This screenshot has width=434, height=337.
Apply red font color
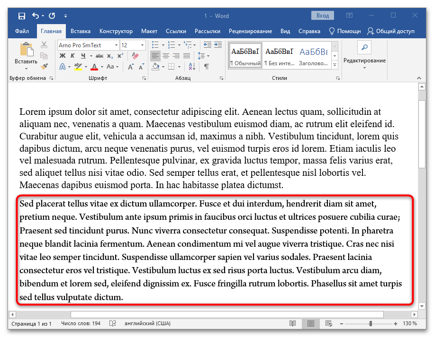pos(94,67)
